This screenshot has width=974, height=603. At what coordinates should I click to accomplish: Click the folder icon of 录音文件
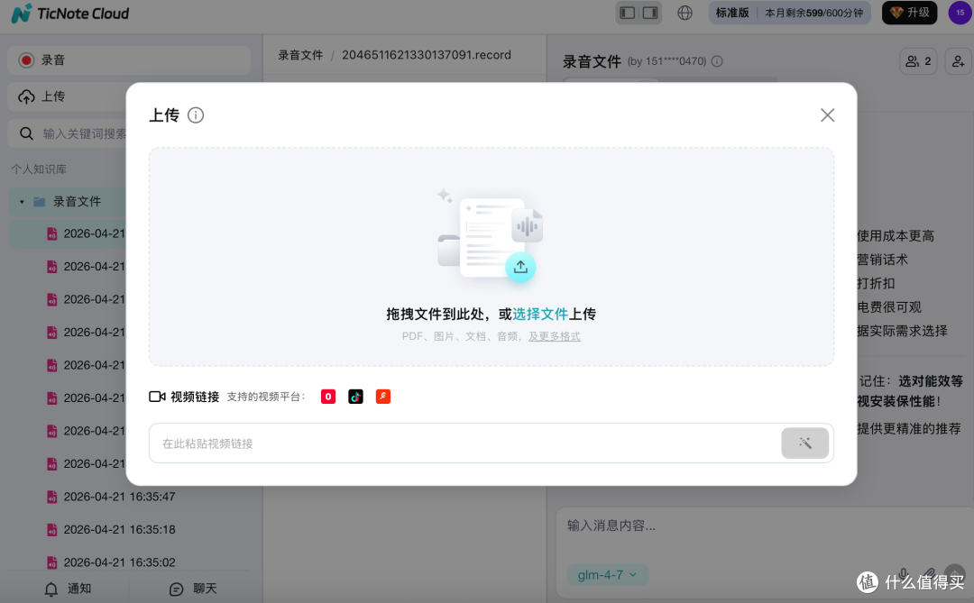click(39, 202)
